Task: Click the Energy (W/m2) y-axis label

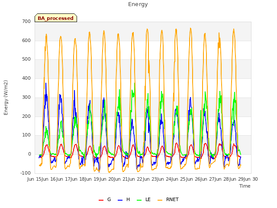Action: [x=6, y=97]
